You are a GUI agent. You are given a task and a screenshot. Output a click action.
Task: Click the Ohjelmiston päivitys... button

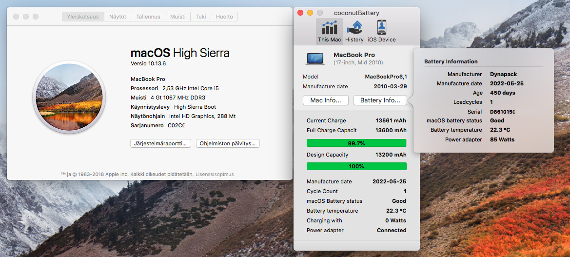[x=228, y=143]
